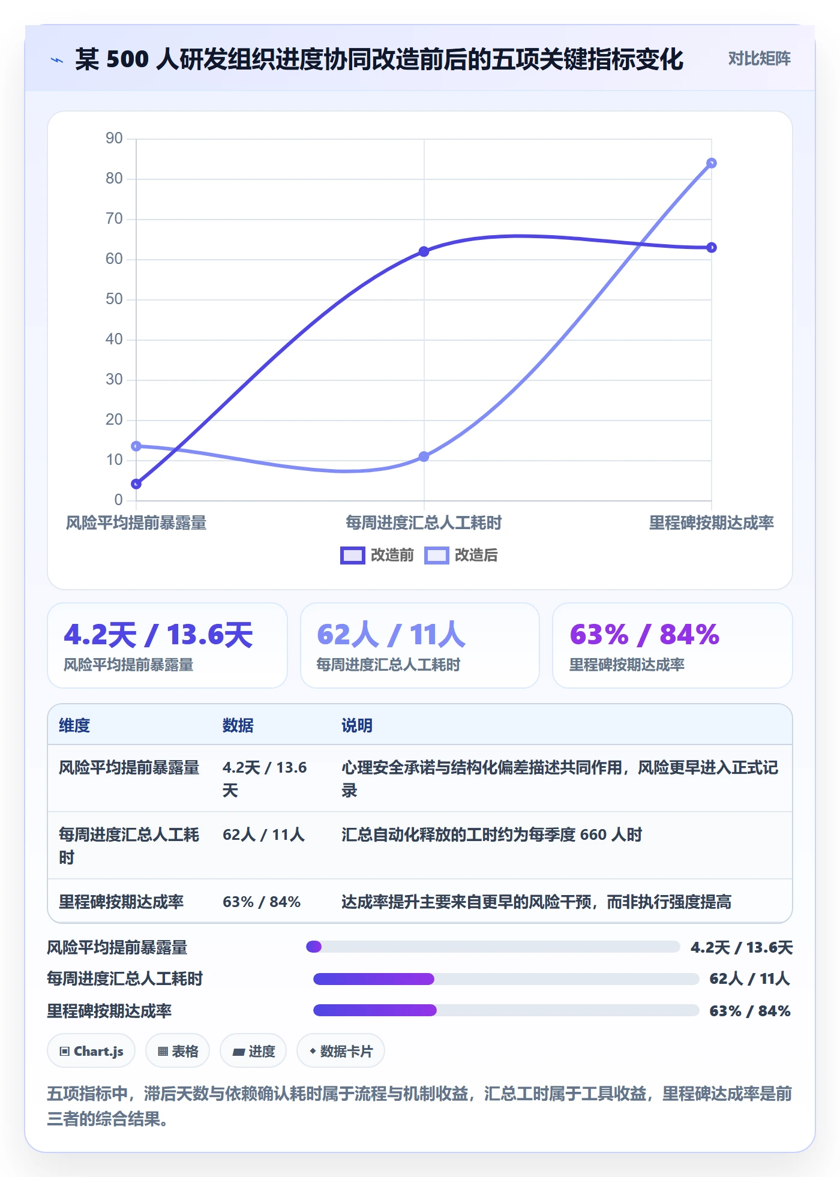The height and width of the screenshot is (1177, 840).
Task: Click the 里程碑按期达成率 progress bar
Action: (x=506, y=1010)
